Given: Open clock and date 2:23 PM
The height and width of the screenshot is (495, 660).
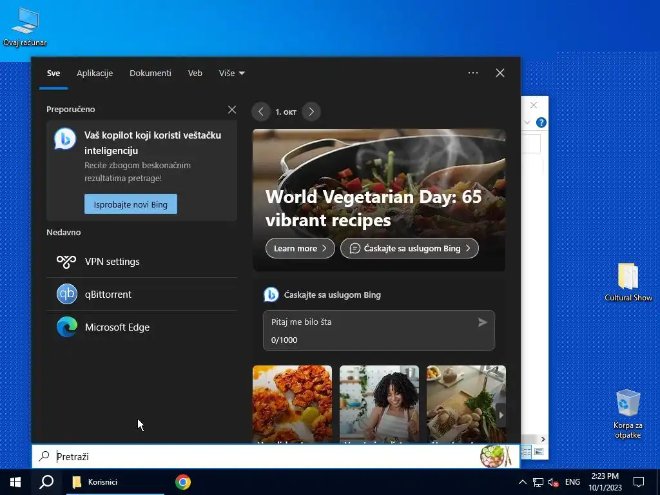Looking at the screenshot, I should coord(605,482).
